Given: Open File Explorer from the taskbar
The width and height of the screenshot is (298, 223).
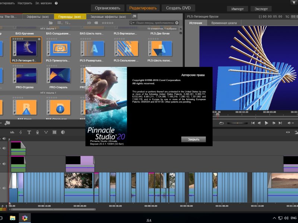Looking at the screenshot, I should (13, 218).
